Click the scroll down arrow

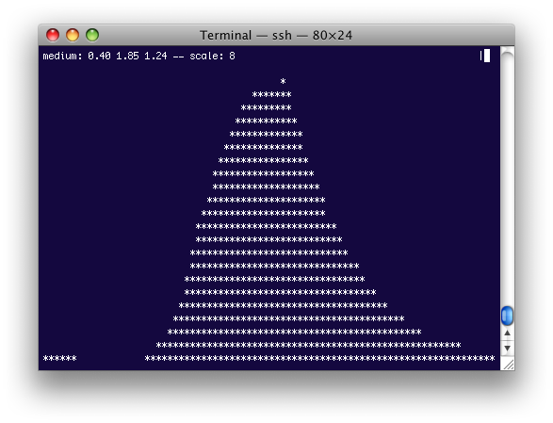pyautogui.click(x=507, y=349)
